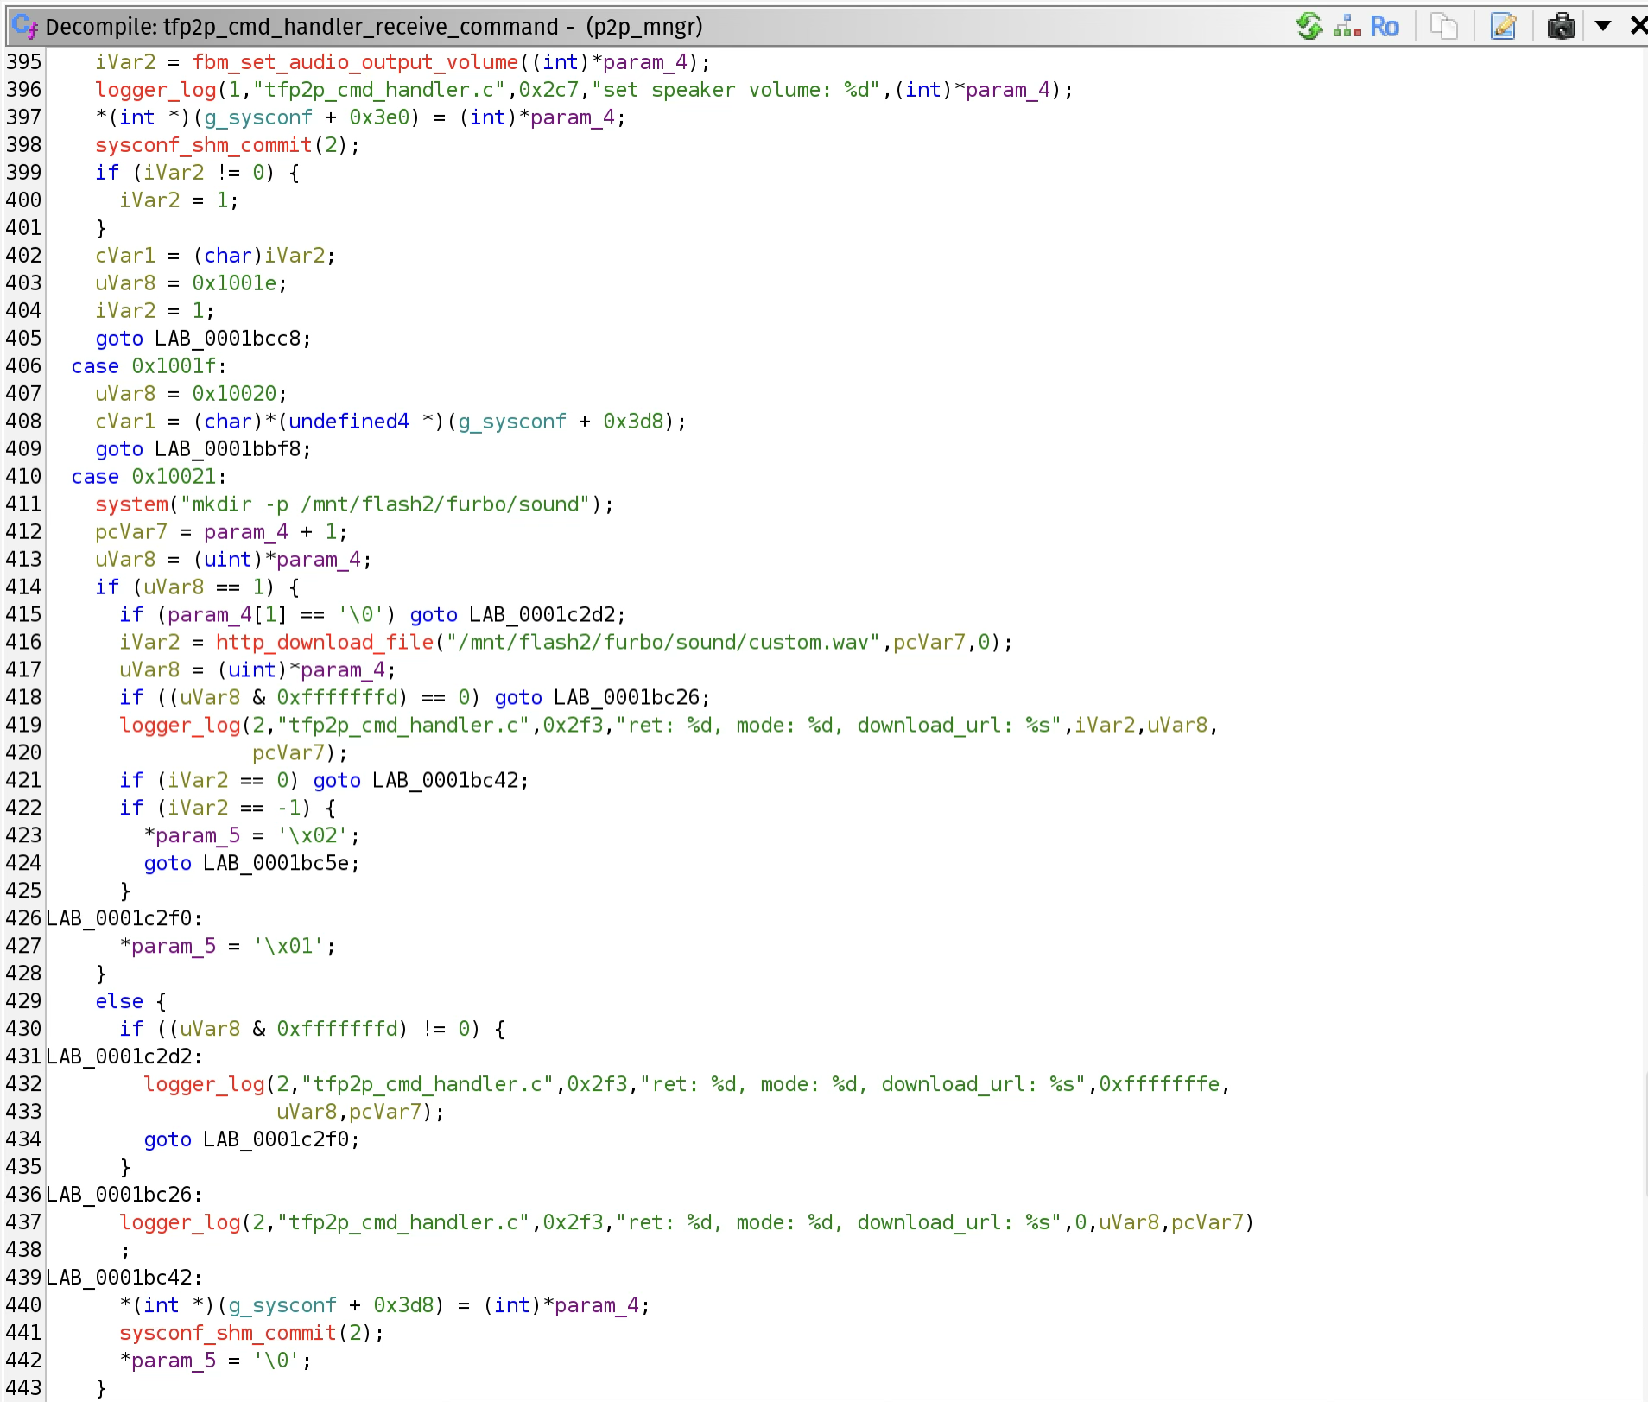Click the "mkdir -p /mnt/flash2/furbo/sound" string
The height and width of the screenshot is (1402, 1648).
click(x=385, y=504)
